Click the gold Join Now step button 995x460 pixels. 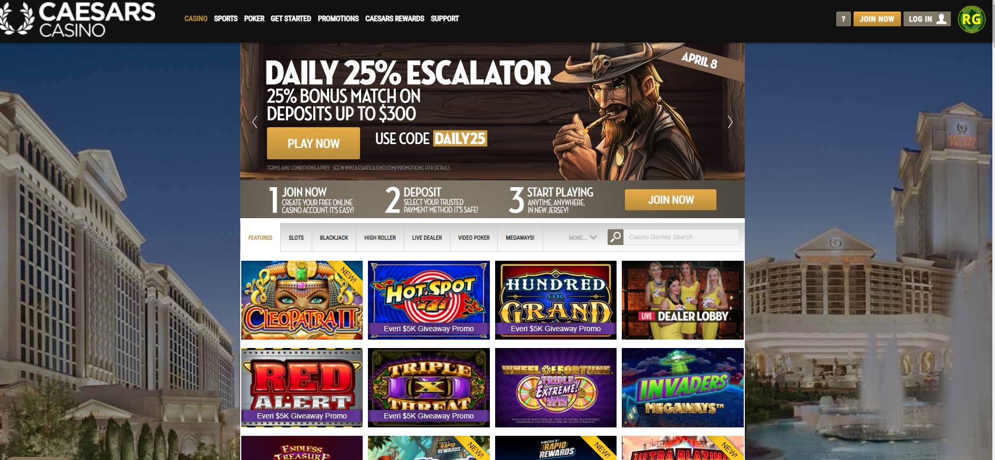click(670, 200)
